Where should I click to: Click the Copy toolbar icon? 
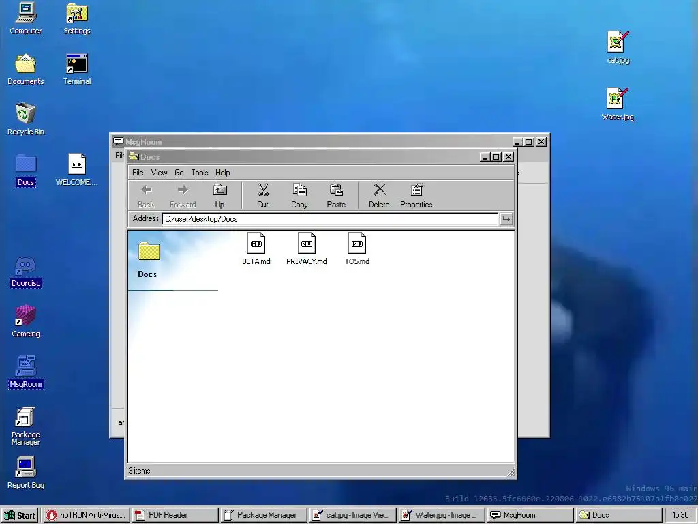(x=299, y=196)
